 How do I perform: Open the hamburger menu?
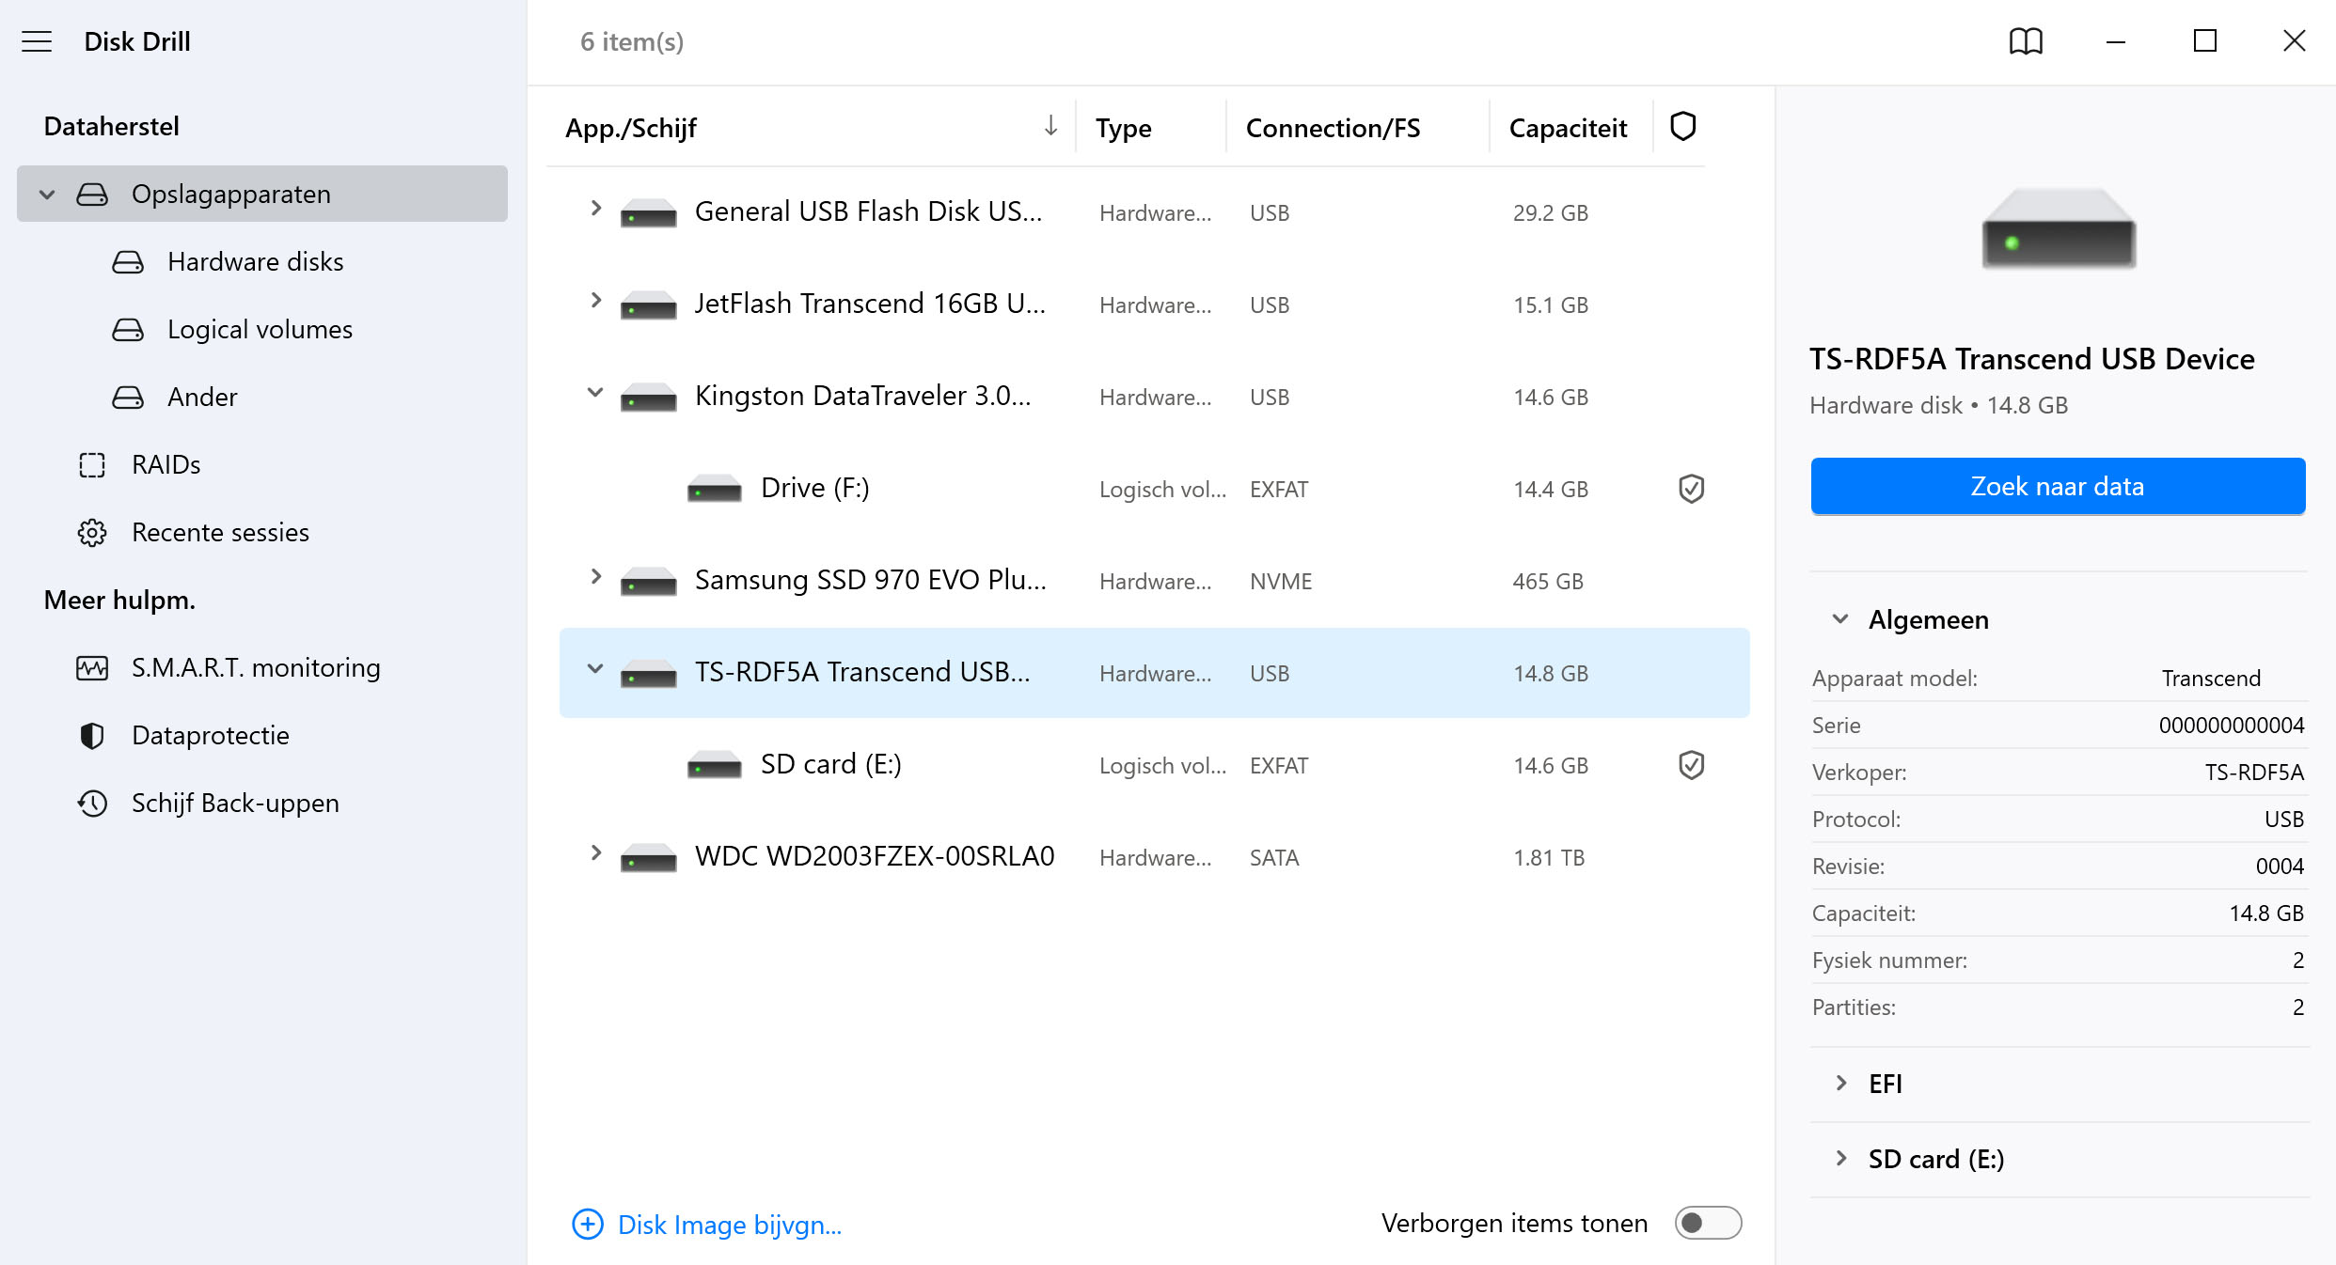pos(37,41)
